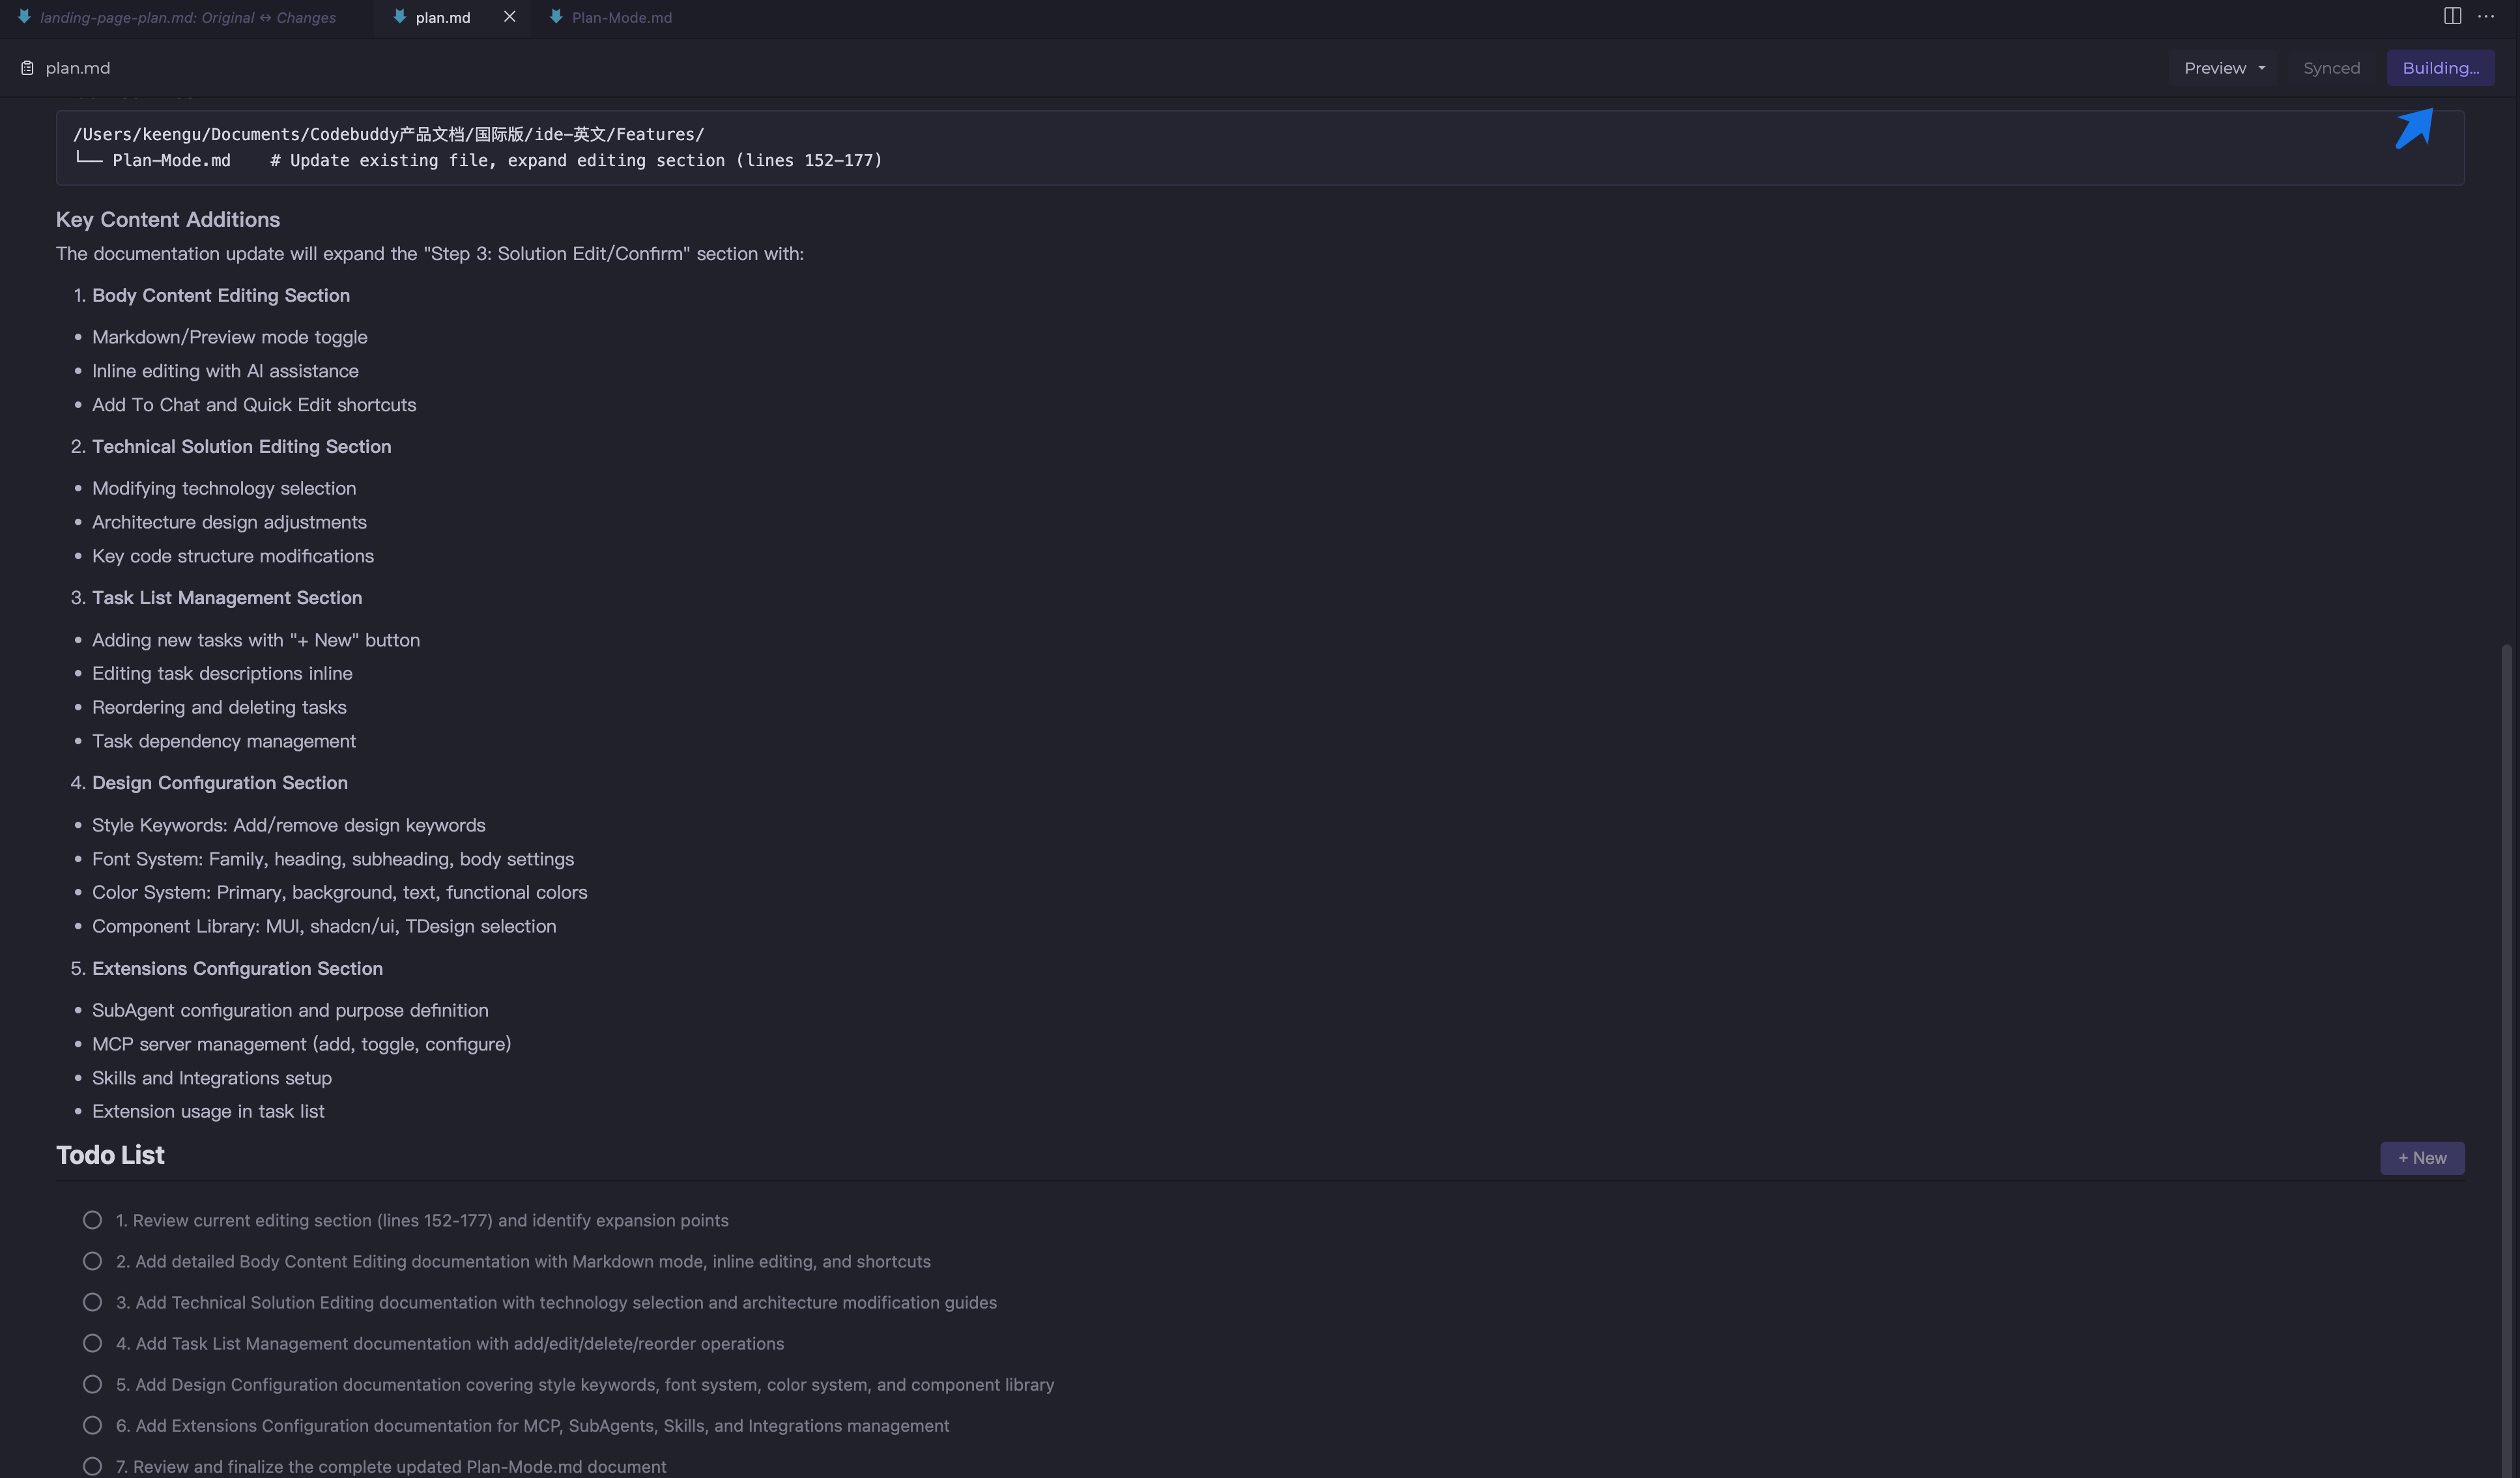Check off todo item 1 review task

pos(92,1220)
